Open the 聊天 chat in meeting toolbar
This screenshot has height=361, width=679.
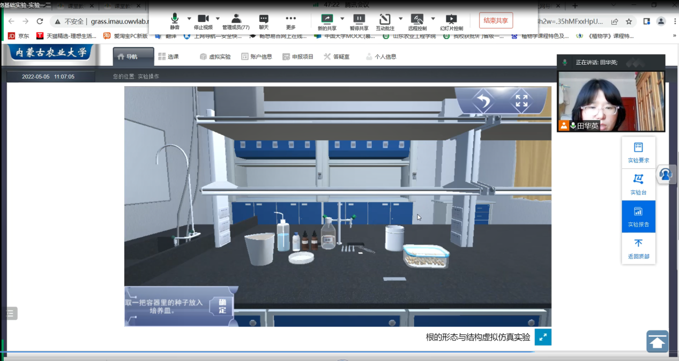(x=264, y=22)
